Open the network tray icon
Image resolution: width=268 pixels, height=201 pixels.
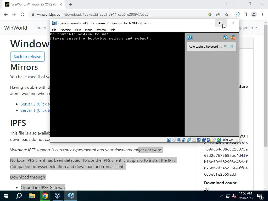point(228,196)
